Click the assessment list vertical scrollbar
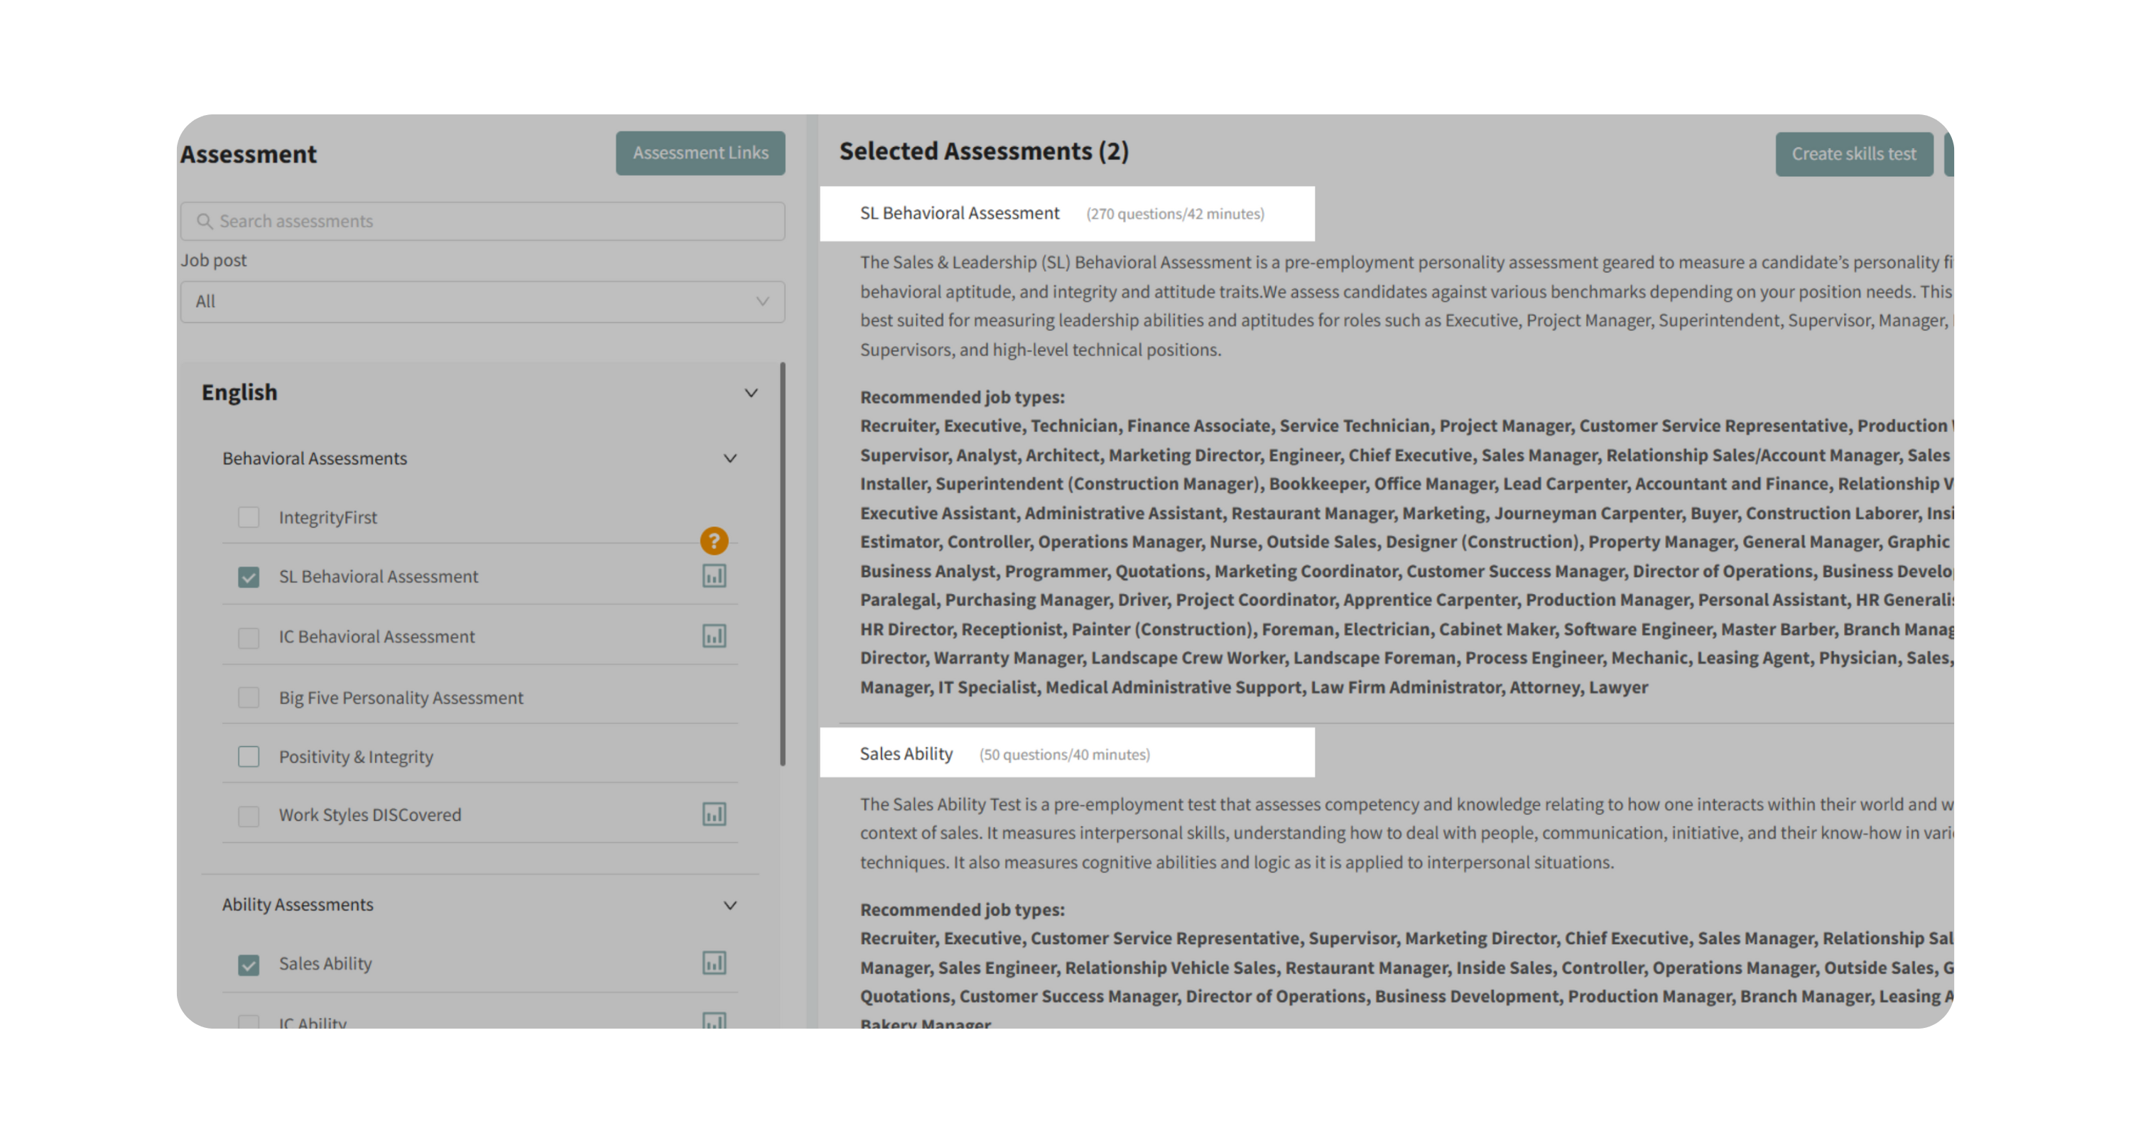Viewport: 2131px width, 1143px height. click(782, 563)
